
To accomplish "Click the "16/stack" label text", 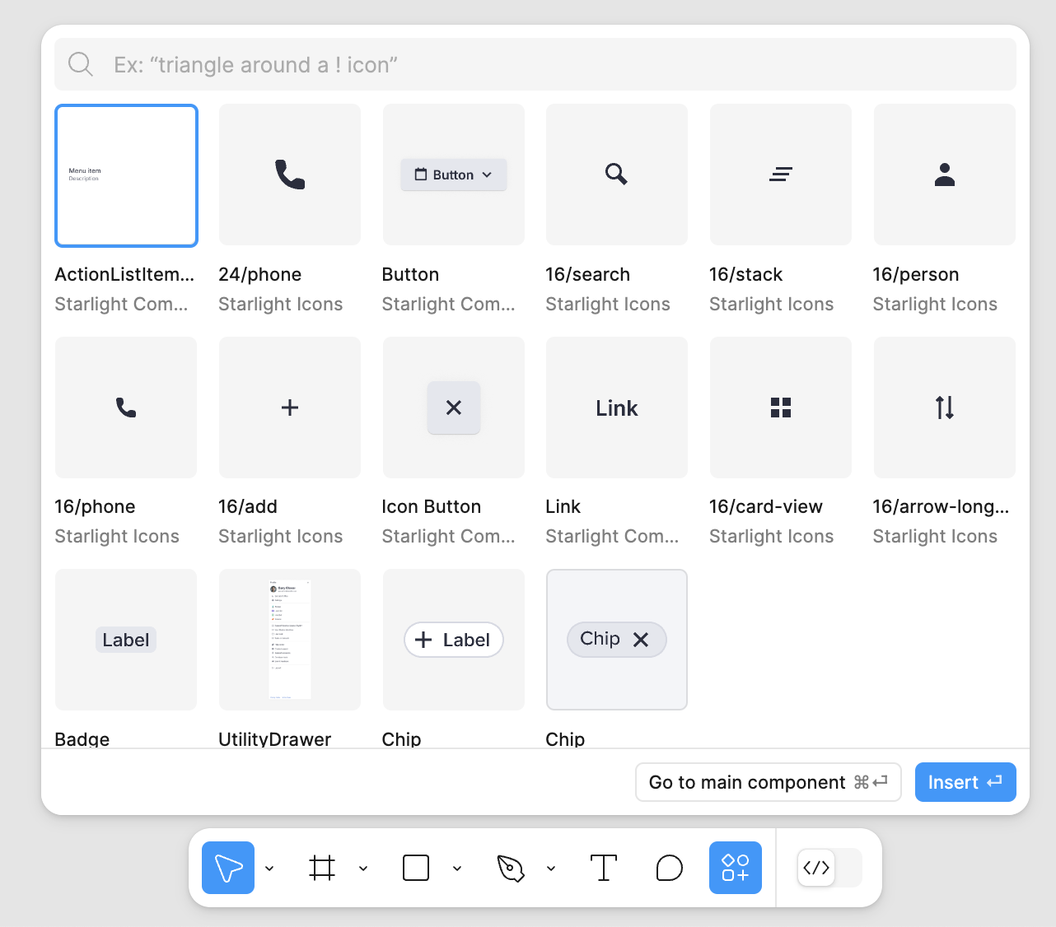I will pos(745,274).
